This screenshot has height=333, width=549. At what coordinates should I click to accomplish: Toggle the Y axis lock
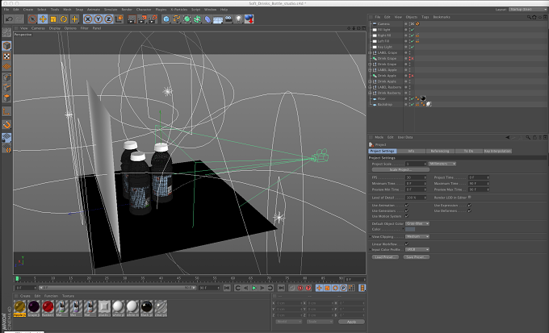98,19
